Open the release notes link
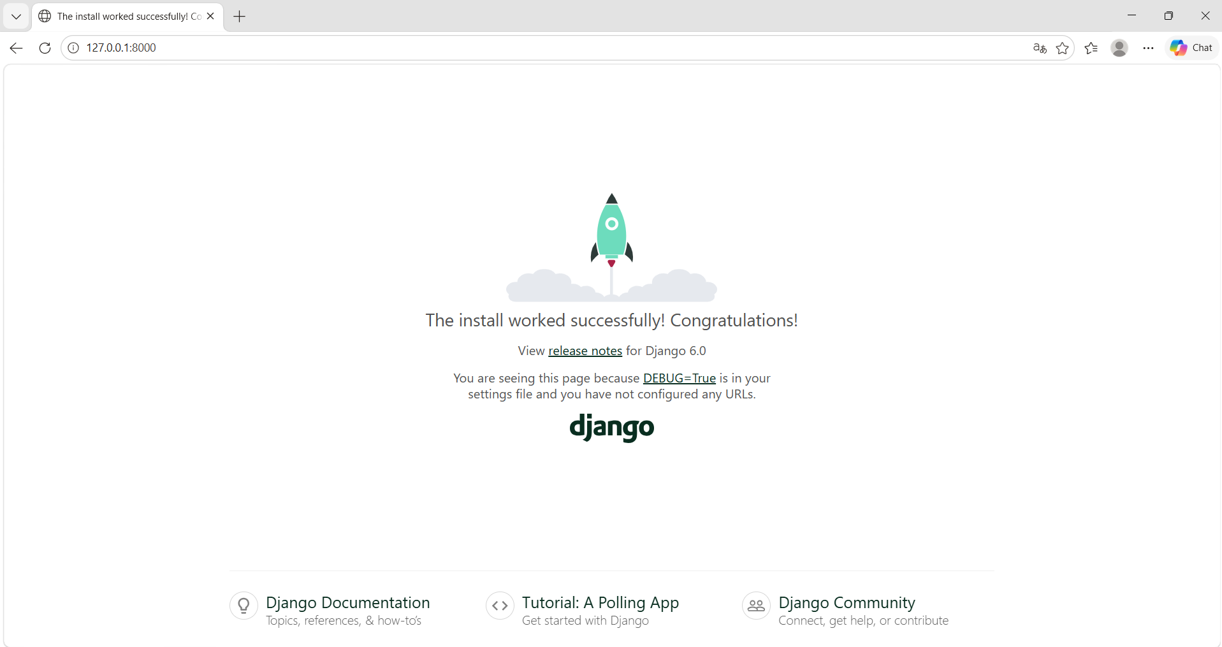 click(x=585, y=351)
